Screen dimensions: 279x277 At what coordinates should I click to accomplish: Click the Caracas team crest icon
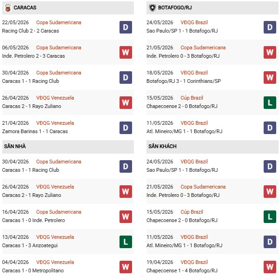[x=7, y=8]
